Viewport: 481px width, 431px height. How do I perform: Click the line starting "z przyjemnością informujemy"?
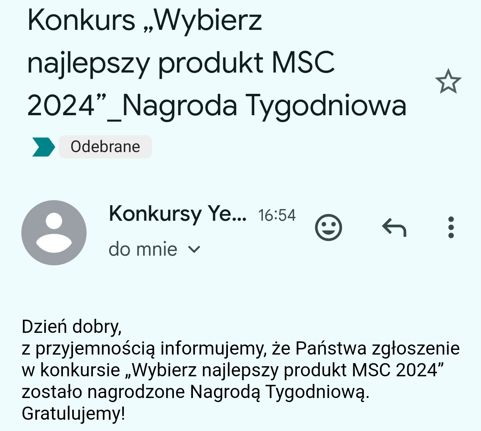pyautogui.click(x=240, y=348)
